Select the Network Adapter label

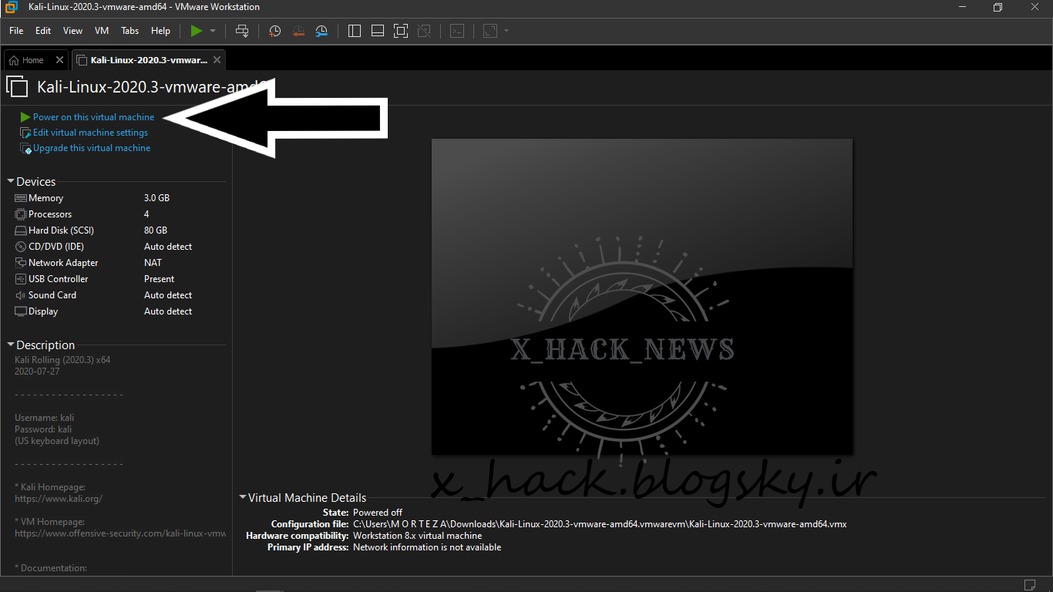point(63,263)
